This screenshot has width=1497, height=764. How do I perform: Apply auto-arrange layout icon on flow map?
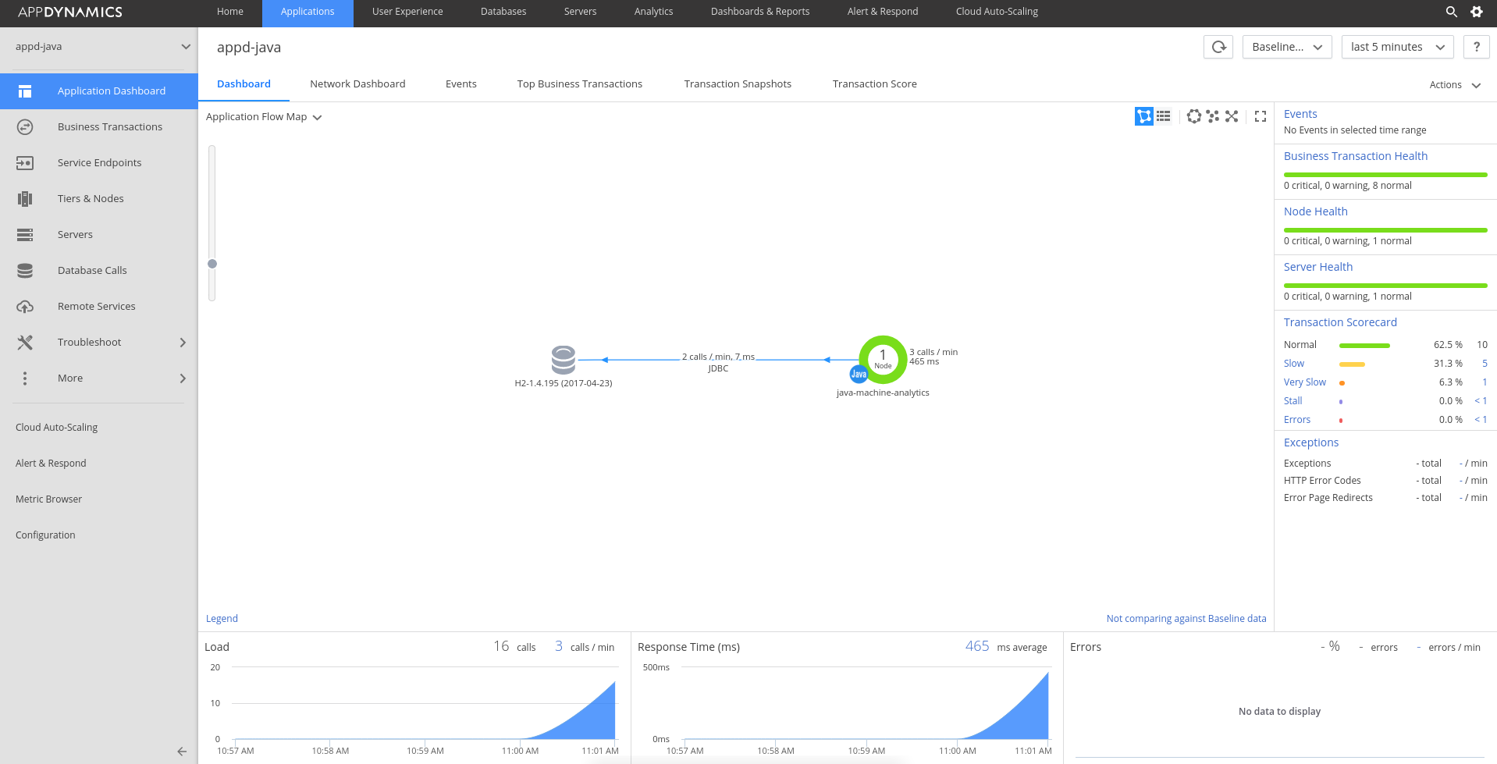pyautogui.click(x=1213, y=116)
